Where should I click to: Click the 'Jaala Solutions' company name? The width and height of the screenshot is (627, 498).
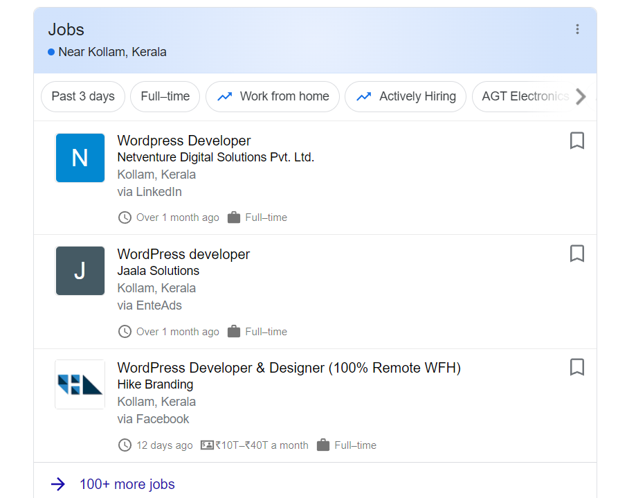coord(158,271)
